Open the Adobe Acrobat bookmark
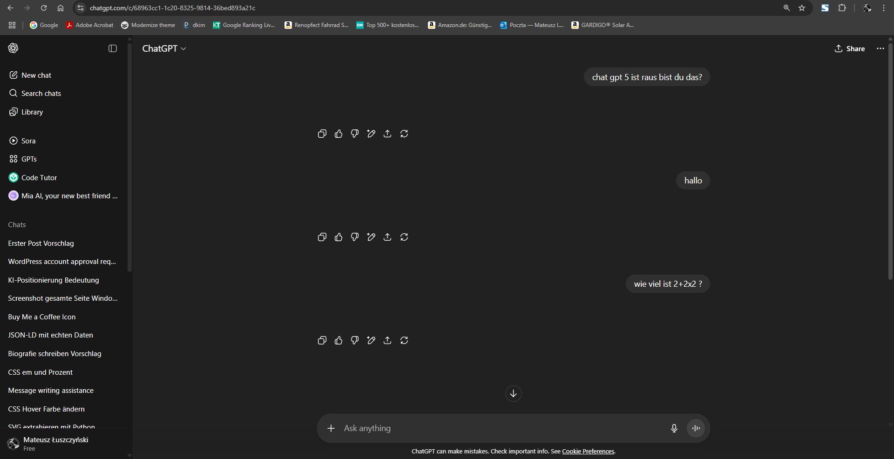 [x=89, y=25]
